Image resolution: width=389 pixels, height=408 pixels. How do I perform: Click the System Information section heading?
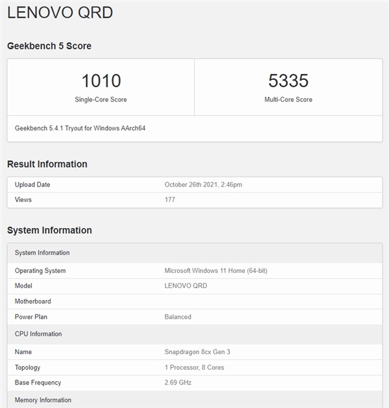(x=49, y=231)
